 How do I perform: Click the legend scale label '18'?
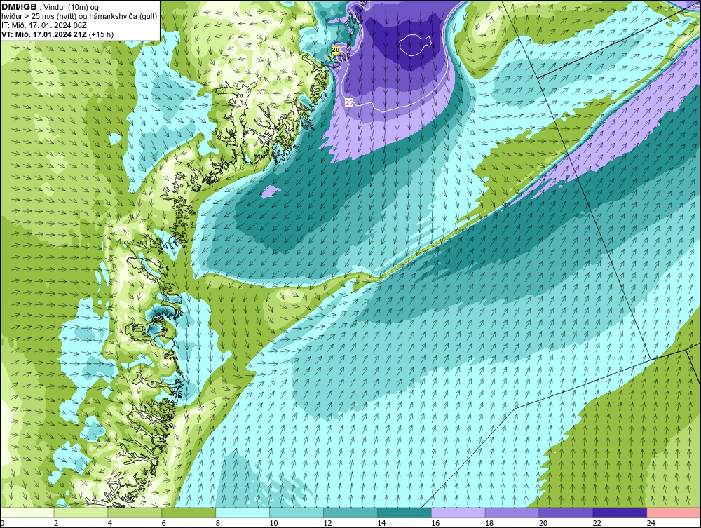[489, 523]
